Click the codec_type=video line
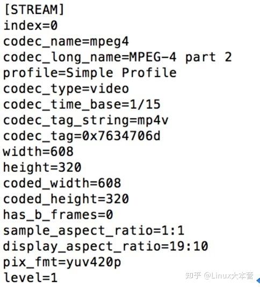The height and width of the screenshot is (287, 260). [66, 89]
